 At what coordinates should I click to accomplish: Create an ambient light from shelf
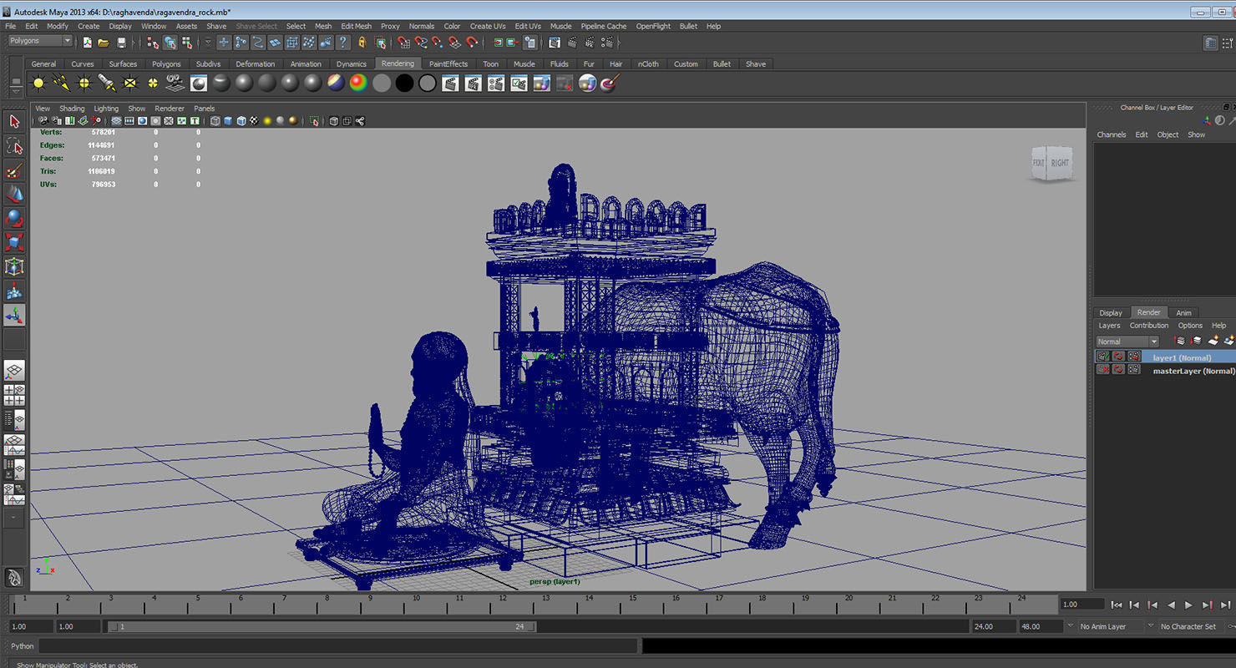point(38,83)
